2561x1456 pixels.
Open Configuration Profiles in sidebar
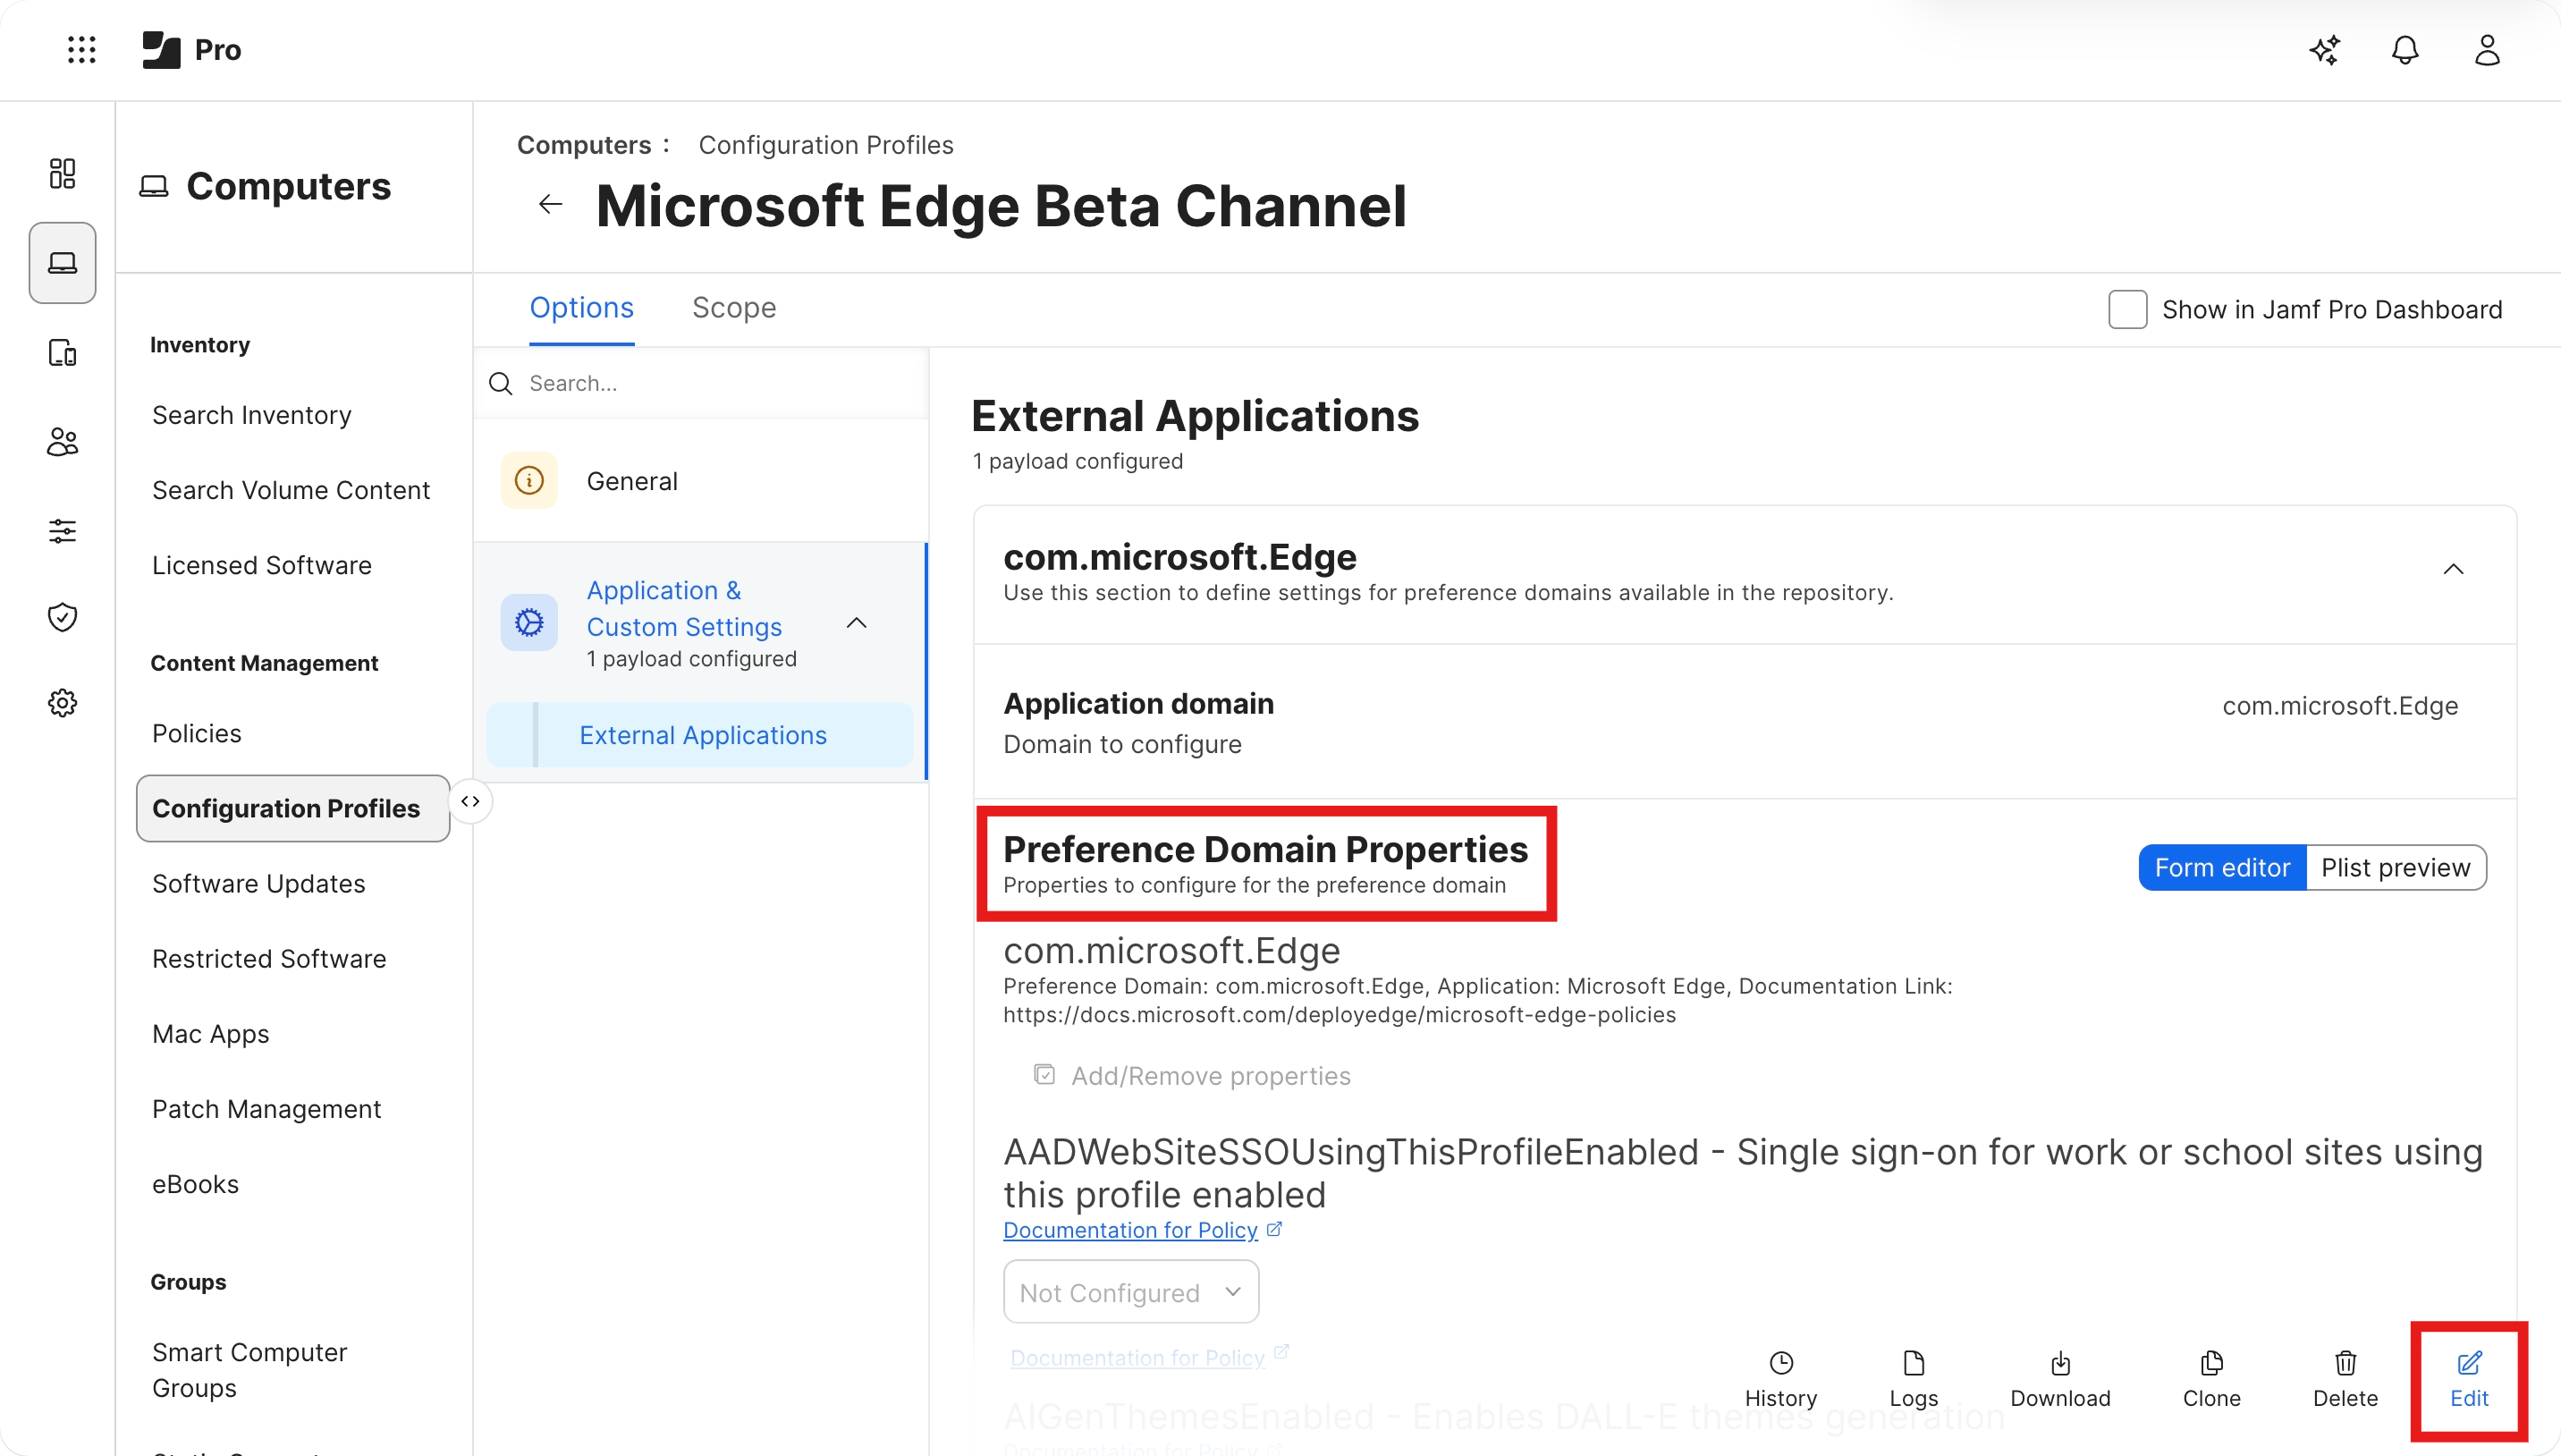[293, 808]
